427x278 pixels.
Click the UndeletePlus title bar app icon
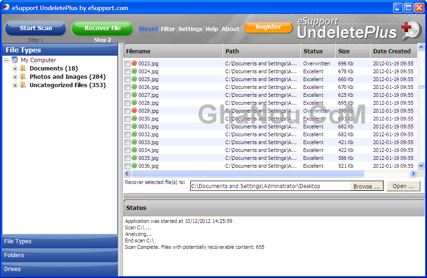(6, 7)
